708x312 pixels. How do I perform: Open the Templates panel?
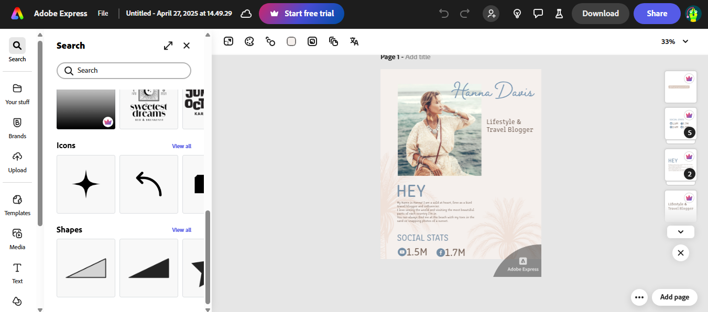17,205
